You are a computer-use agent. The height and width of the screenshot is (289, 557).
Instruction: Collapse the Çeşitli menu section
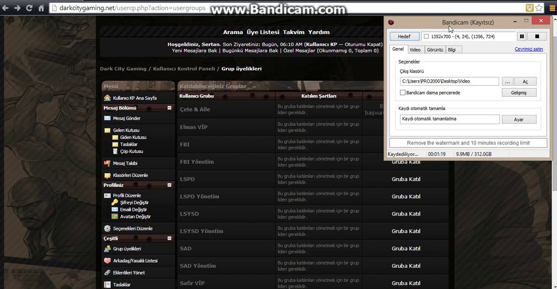coord(169,238)
